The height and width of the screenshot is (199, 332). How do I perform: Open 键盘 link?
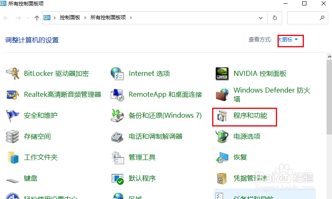click(31, 178)
